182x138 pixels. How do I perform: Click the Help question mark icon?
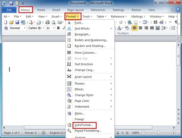[178, 10]
